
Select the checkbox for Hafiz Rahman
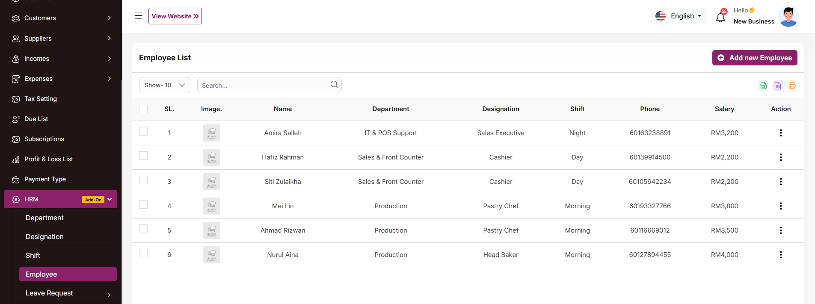(x=143, y=156)
